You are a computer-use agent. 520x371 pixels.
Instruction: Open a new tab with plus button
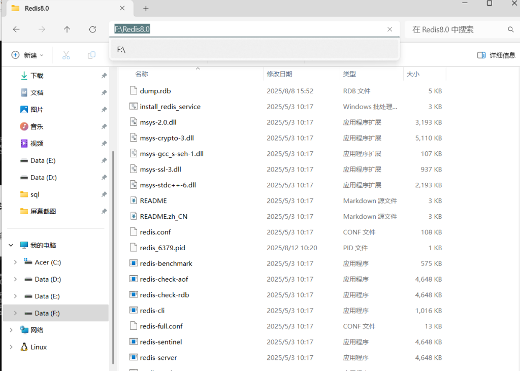pyautogui.click(x=146, y=9)
